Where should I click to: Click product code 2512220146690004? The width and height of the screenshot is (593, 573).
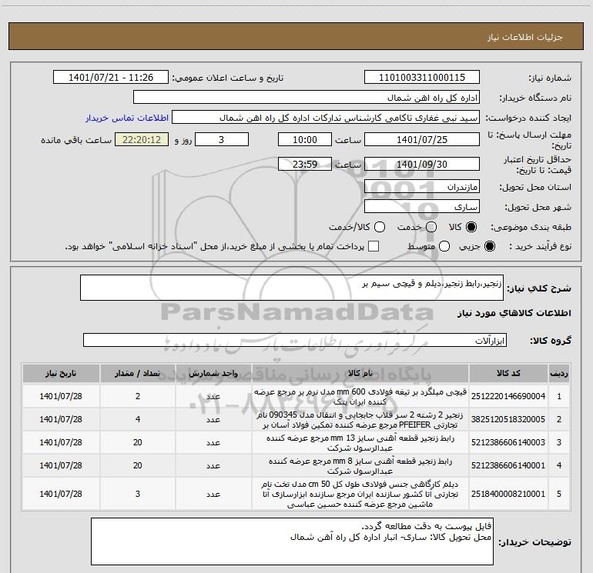(508, 396)
